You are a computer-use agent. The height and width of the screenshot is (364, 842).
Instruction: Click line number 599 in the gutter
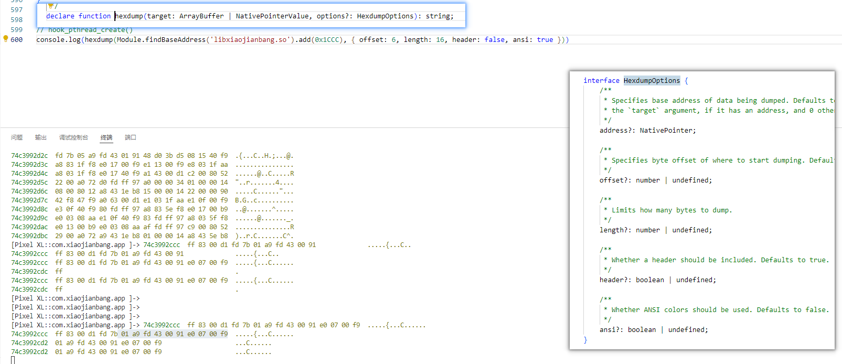[x=17, y=30]
